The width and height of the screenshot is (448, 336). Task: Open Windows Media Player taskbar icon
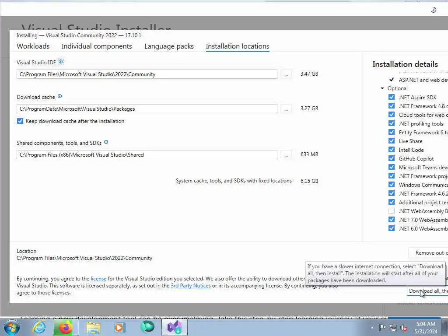pyautogui.click(x=119, y=327)
